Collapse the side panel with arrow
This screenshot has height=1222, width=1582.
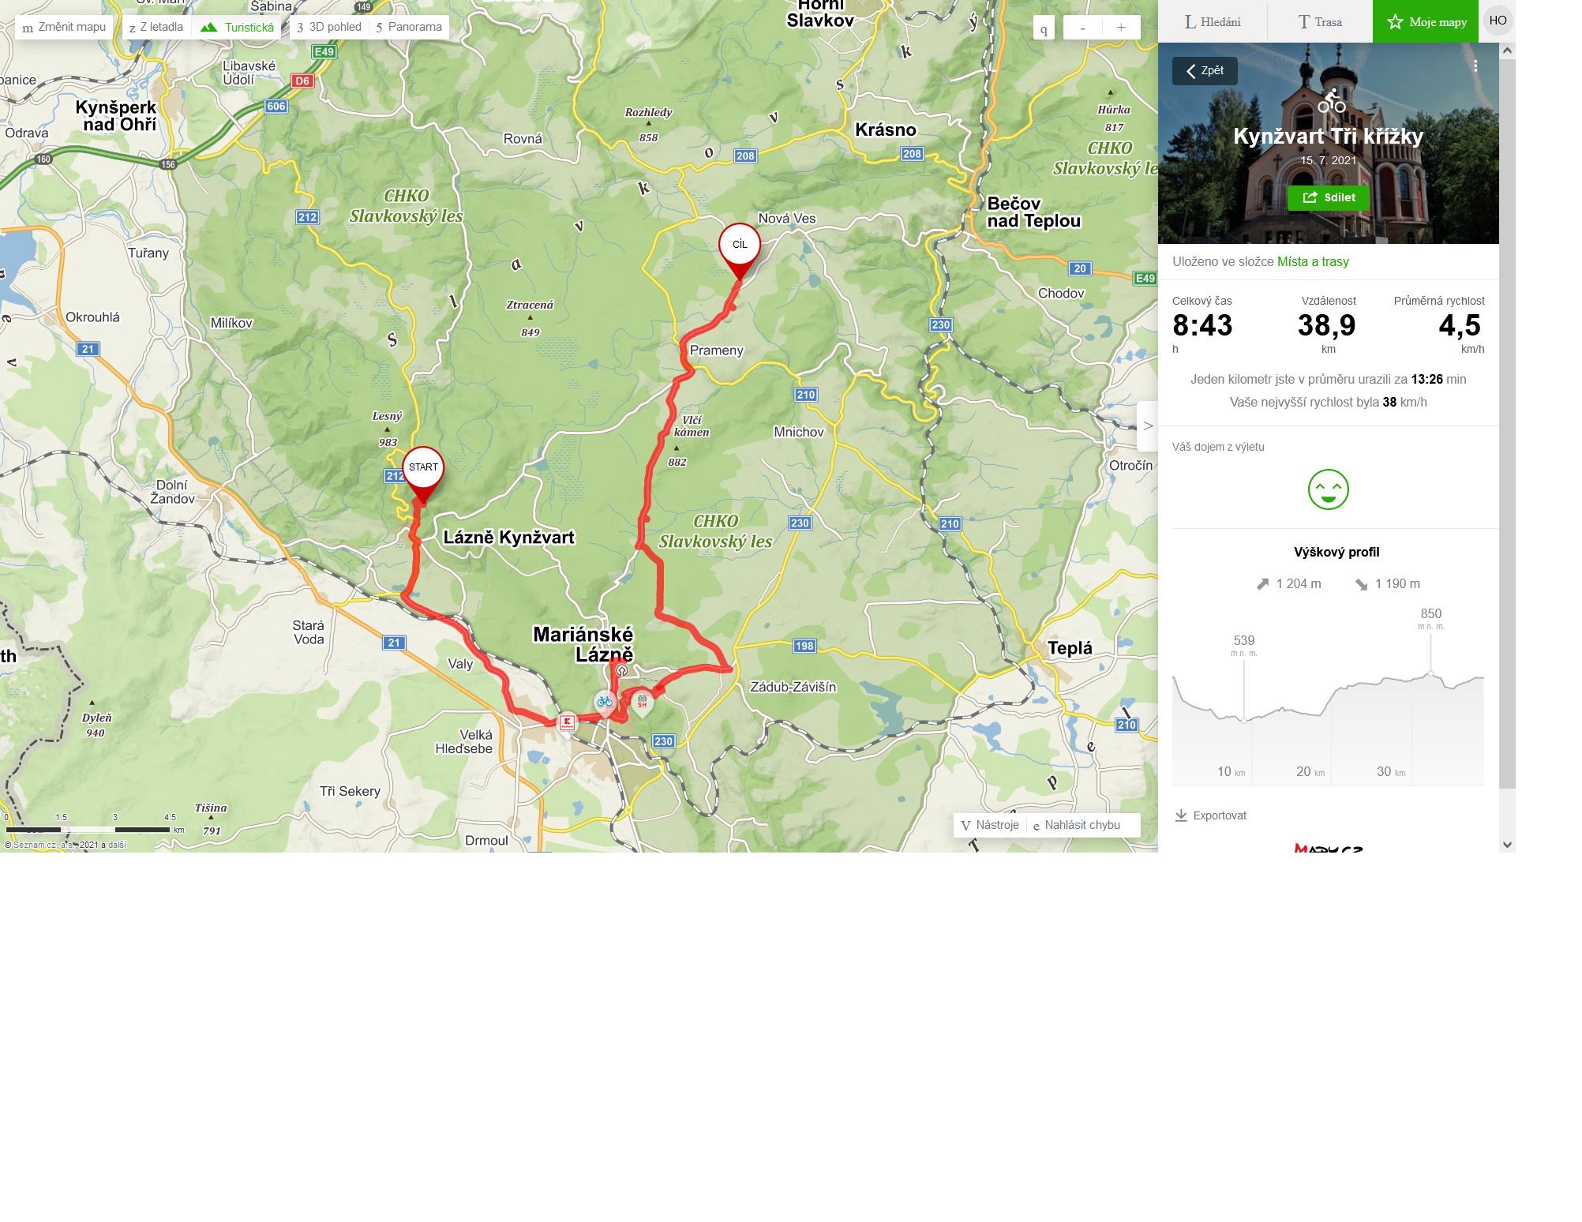[x=1148, y=425]
